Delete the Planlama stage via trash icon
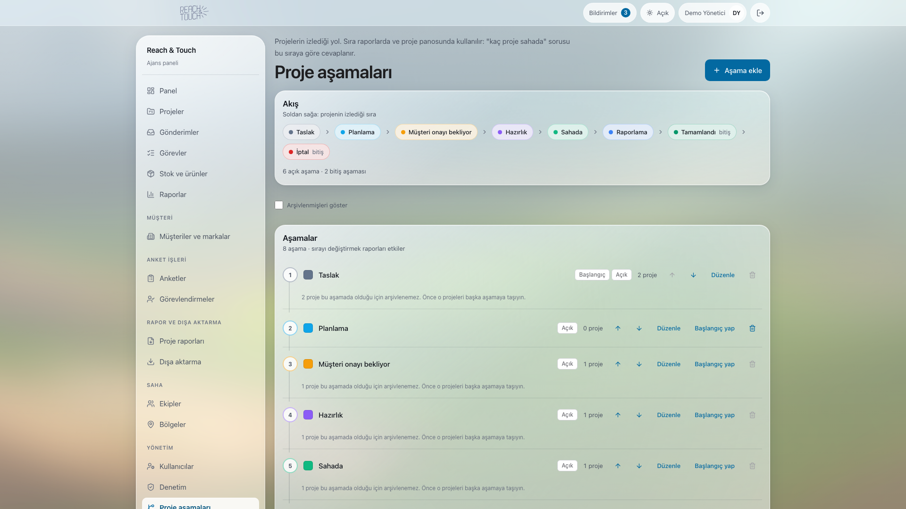The image size is (906, 509). (x=752, y=328)
